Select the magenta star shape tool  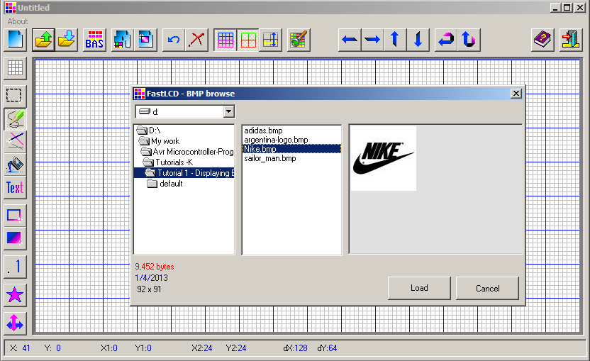click(15, 295)
